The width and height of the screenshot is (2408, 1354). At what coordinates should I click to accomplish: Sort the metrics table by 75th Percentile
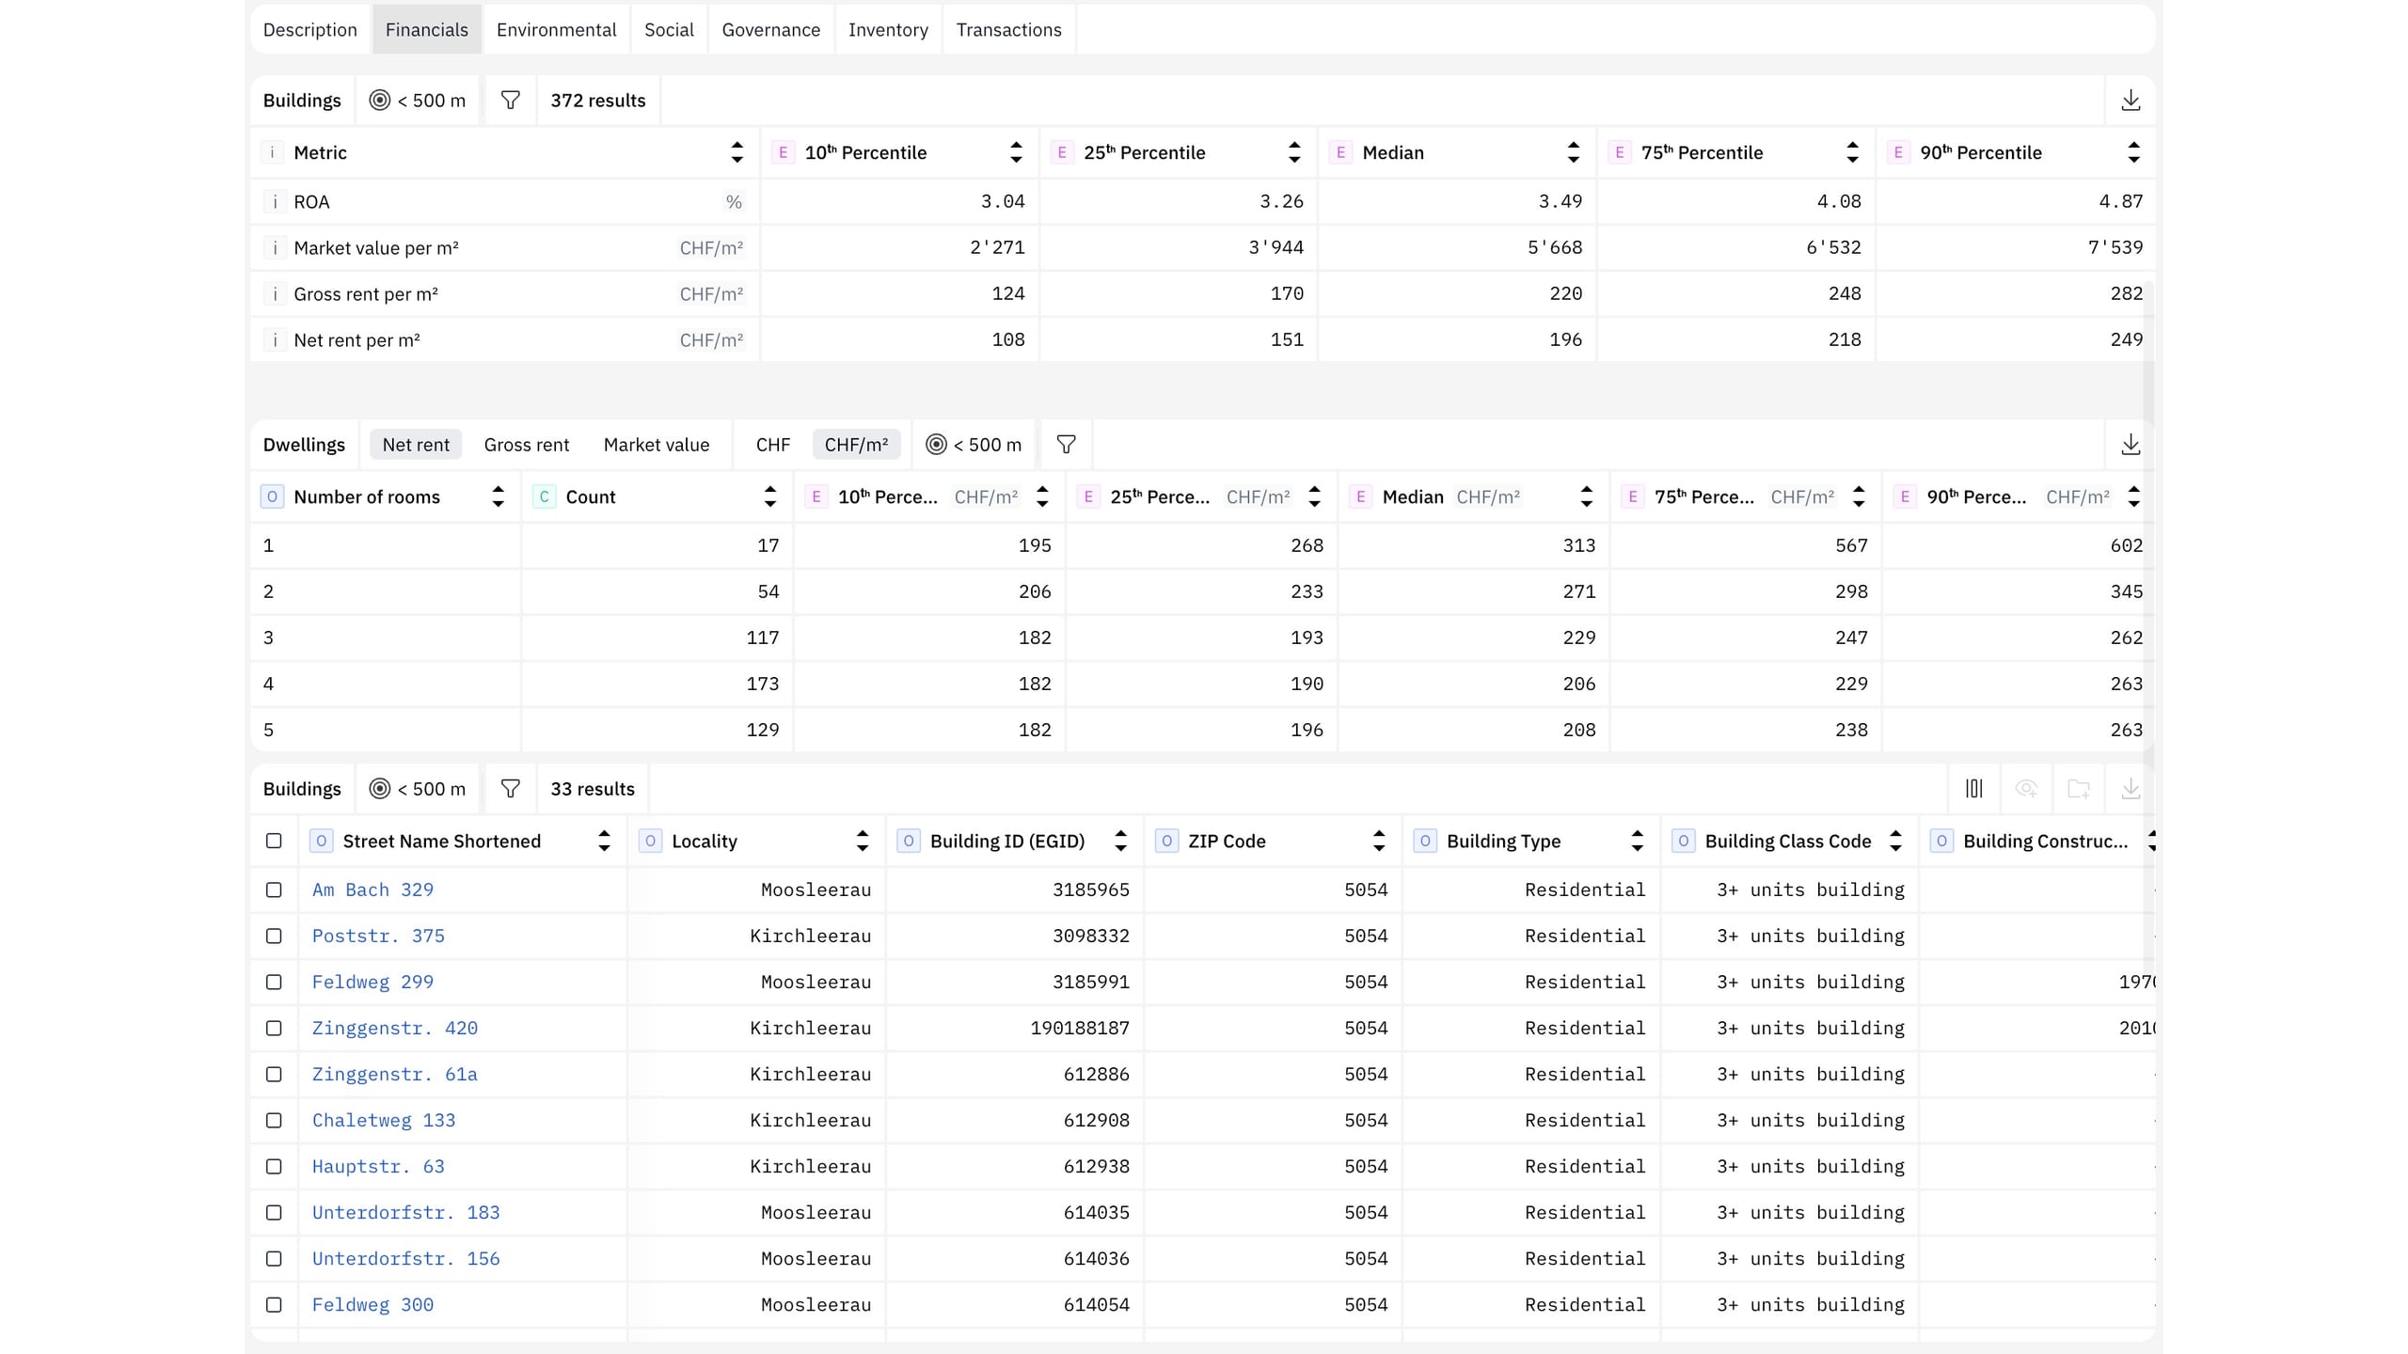1852,152
